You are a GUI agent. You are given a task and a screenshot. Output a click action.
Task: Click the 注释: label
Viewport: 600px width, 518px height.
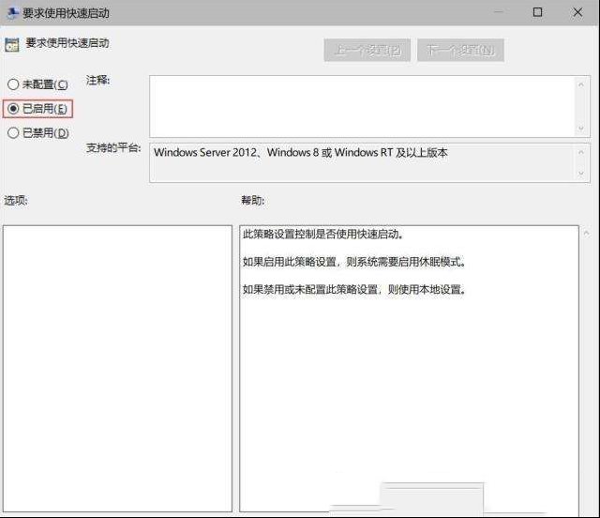click(x=97, y=80)
